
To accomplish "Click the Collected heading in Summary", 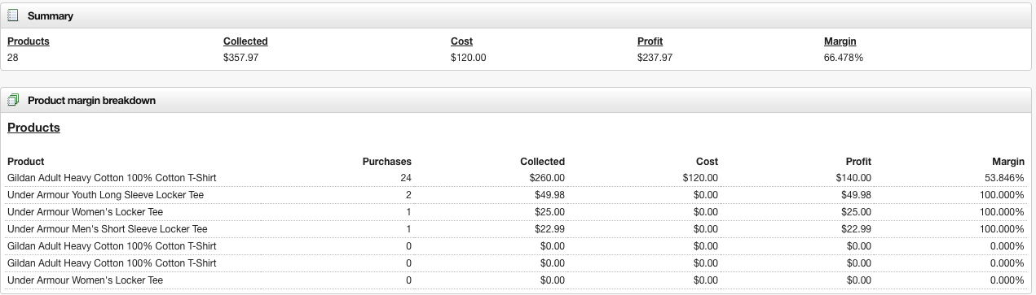I will point(245,41).
